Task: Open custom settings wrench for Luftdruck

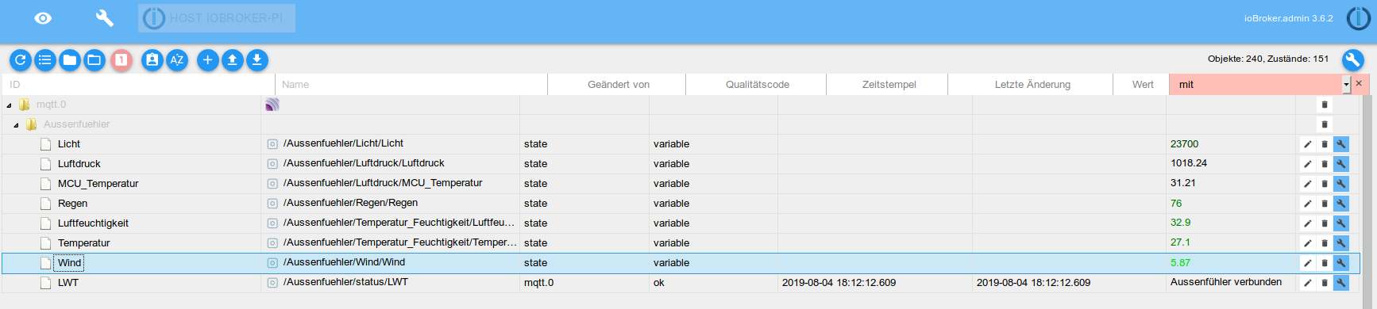Action: (x=1341, y=164)
